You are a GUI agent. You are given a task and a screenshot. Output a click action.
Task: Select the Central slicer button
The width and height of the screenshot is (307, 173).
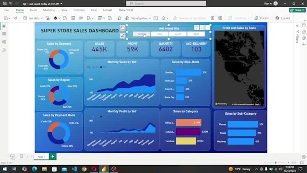(x=142, y=34)
